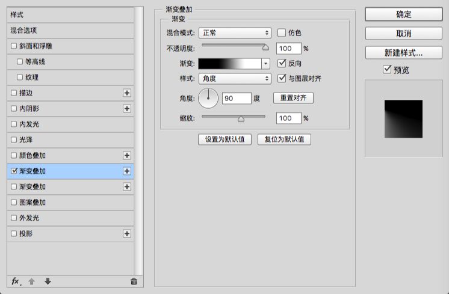
Task: Select the 图案叠加 effect row
Action: click(70, 203)
